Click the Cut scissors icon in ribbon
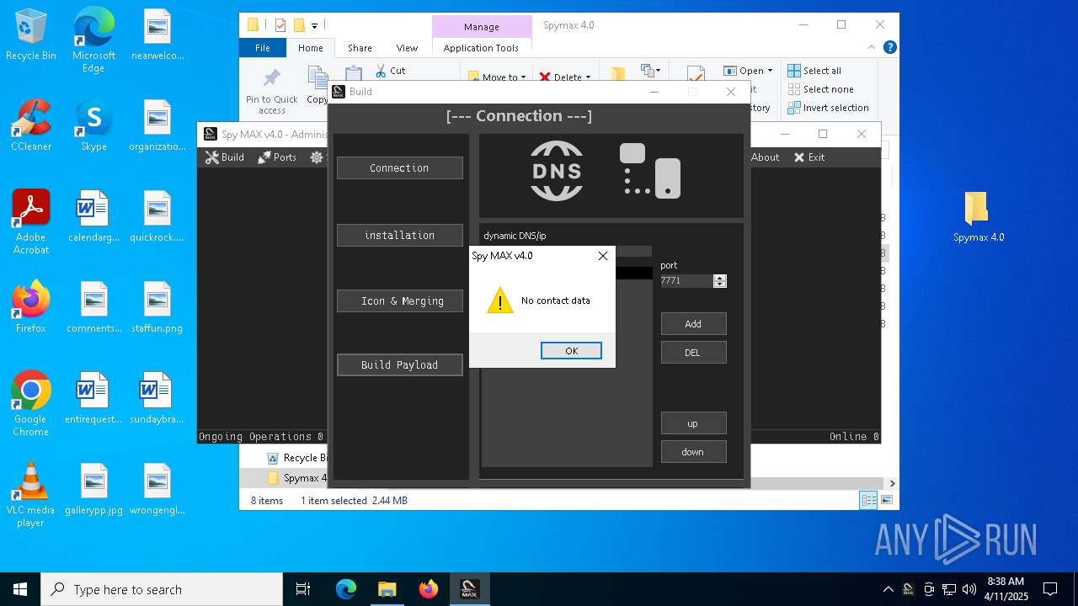1078x606 pixels. (x=381, y=72)
